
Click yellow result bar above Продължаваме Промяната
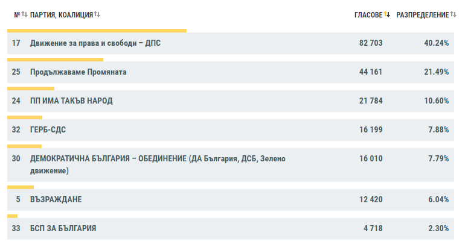(55, 60)
